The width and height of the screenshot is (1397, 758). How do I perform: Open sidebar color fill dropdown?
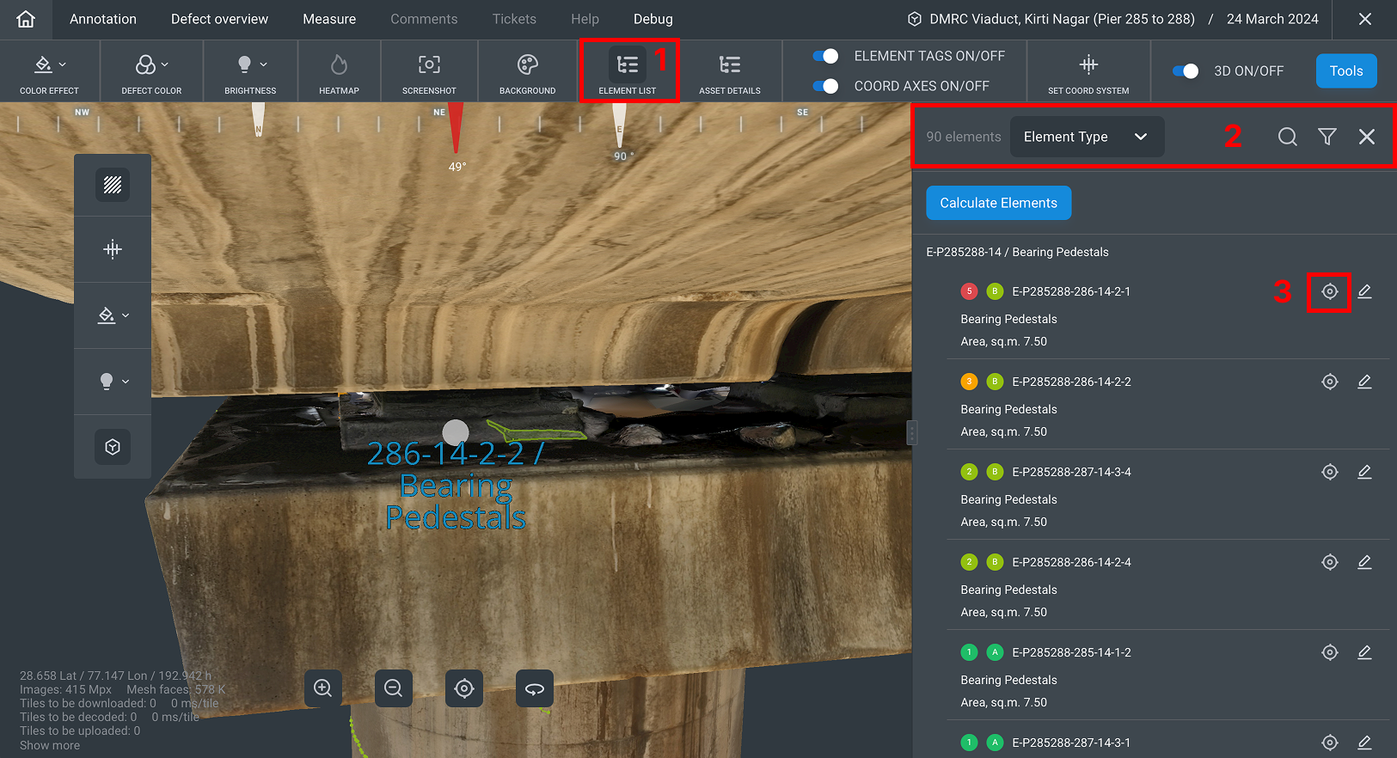coord(113,315)
